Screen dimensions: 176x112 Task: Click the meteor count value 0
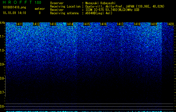(x=40, y=13)
